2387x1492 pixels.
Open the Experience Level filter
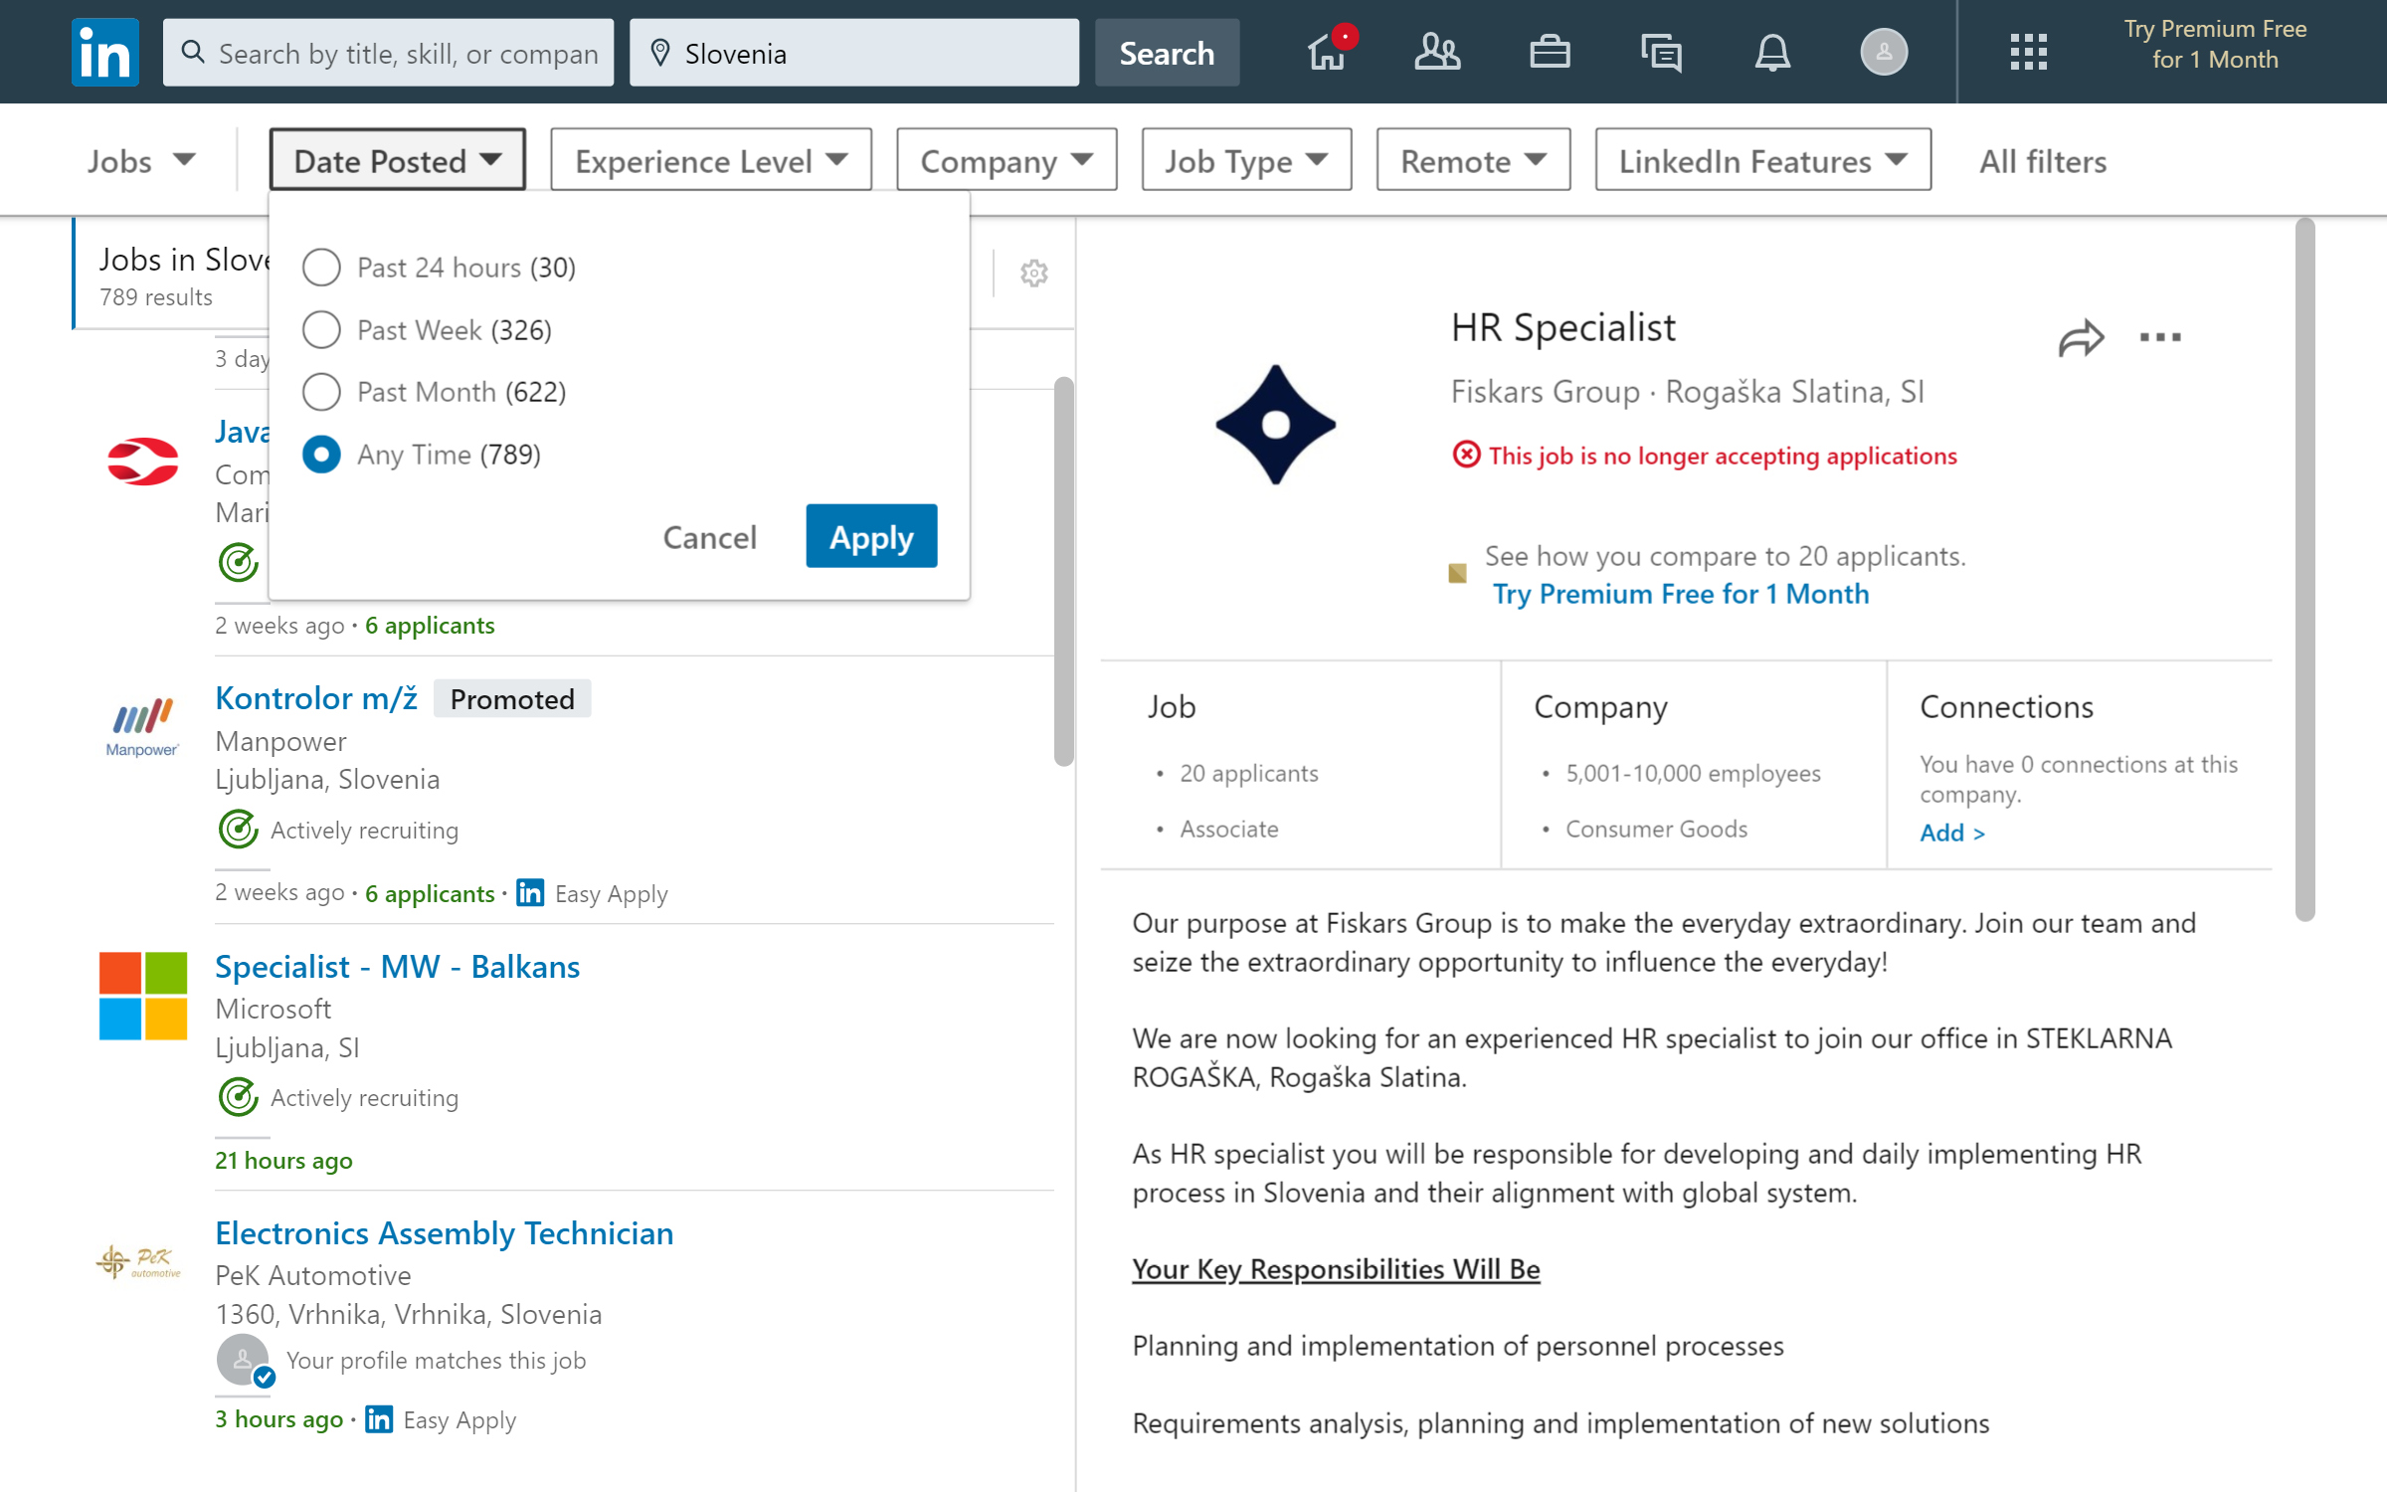pyautogui.click(x=711, y=160)
